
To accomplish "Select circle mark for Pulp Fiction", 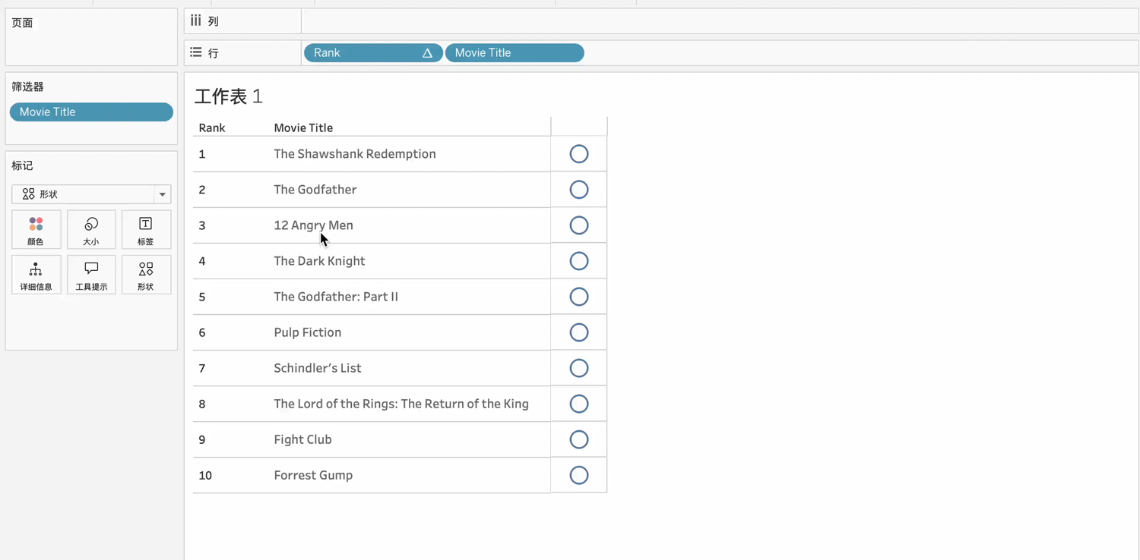I will (x=579, y=332).
